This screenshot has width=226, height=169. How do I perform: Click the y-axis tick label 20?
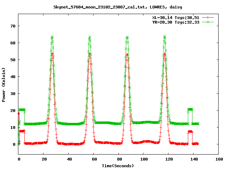tap(13, 111)
